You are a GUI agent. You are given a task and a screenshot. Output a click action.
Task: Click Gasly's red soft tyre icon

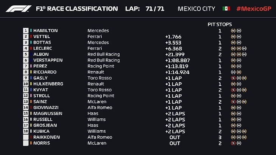pos(233,78)
